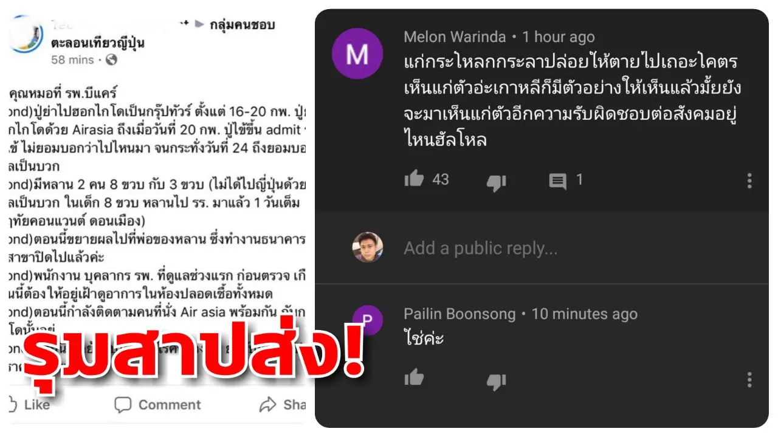Open Melon Warinda's channel name link

(x=455, y=36)
